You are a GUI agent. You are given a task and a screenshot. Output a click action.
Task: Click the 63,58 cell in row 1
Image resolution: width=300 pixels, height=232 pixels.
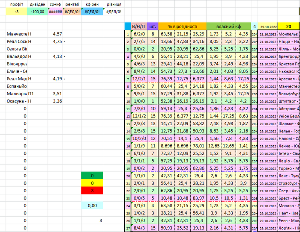click(x=166, y=34)
